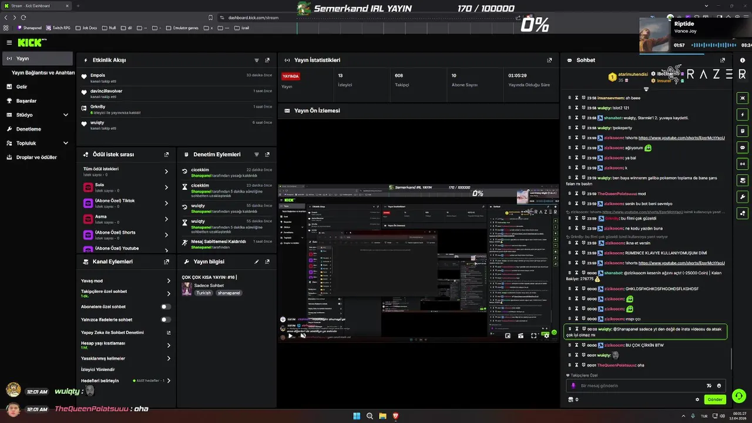The image size is (752, 423).
Task: Open chat settings gear next to Gönder
Action: click(697, 399)
